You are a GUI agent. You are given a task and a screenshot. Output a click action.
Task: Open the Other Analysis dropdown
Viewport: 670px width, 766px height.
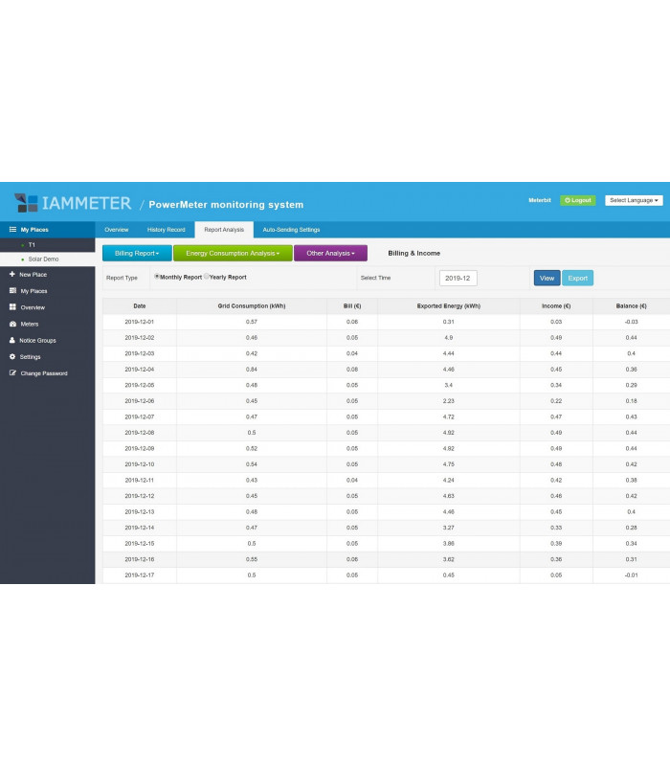(330, 253)
